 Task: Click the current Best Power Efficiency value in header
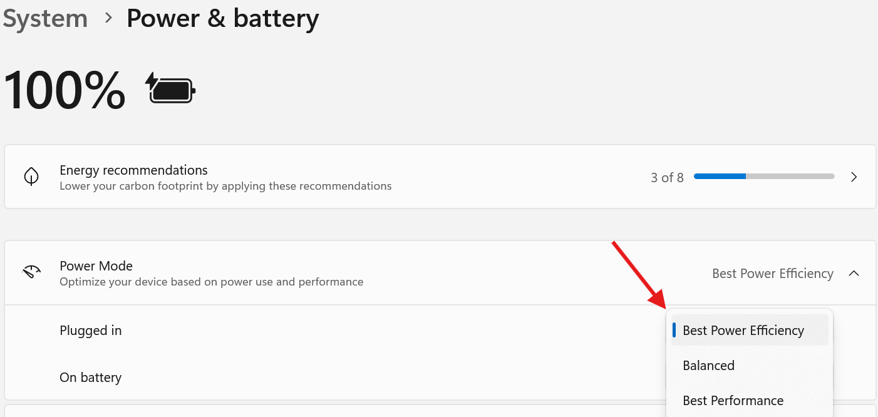[773, 274]
